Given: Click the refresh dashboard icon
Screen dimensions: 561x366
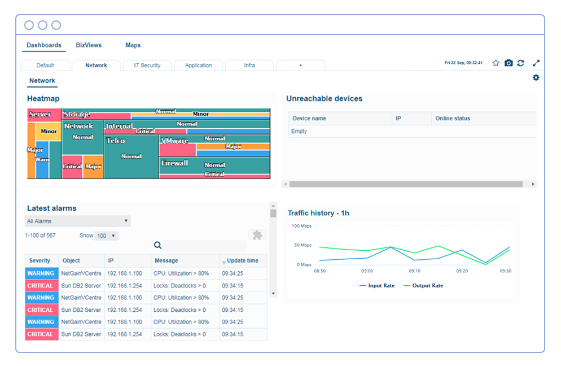Looking at the screenshot, I should tap(520, 63).
